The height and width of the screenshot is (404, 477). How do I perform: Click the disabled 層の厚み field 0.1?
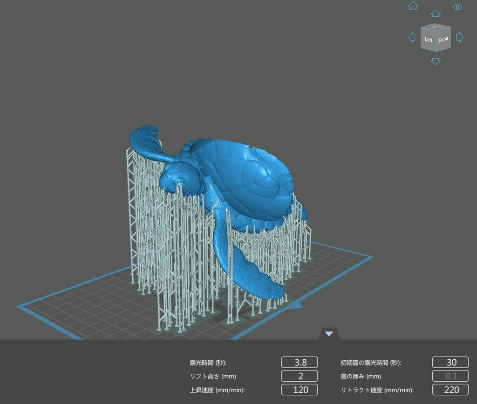(450, 376)
